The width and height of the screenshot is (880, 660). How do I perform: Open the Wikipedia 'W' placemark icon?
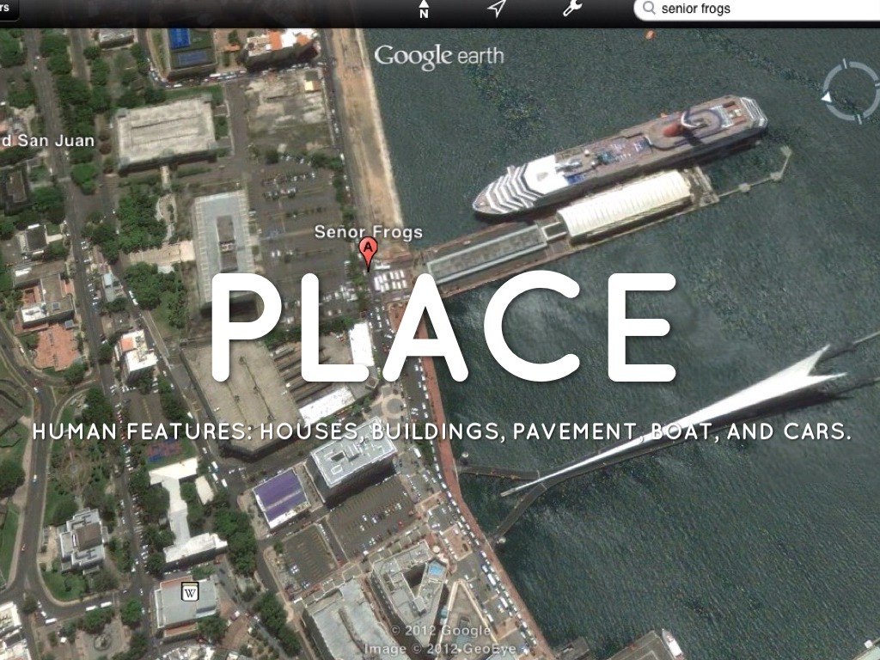pyautogui.click(x=190, y=592)
